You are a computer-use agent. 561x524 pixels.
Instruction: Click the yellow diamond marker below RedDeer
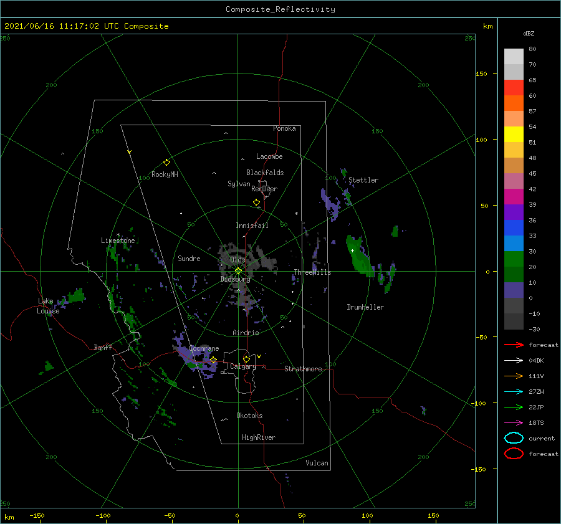256,202
